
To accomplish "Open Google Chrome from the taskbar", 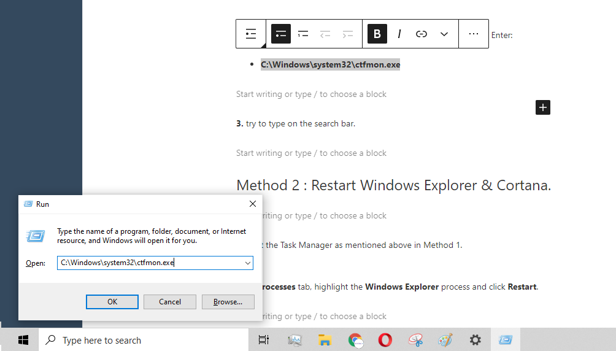I will (x=355, y=340).
